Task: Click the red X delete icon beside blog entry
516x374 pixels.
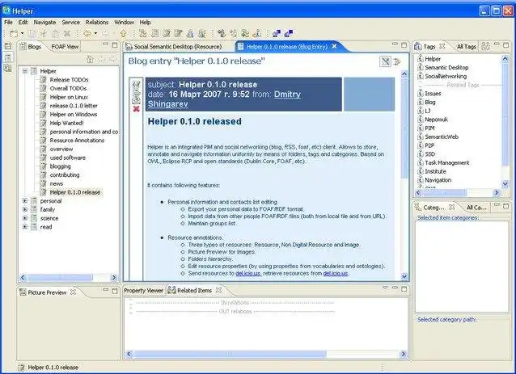Action: (136, 109)
